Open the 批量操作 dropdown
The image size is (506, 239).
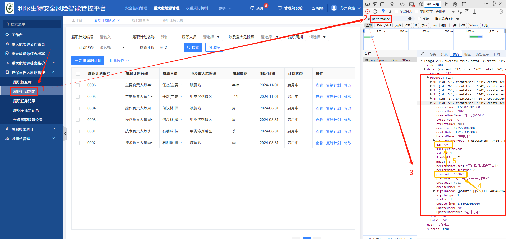tap(119, 60)
